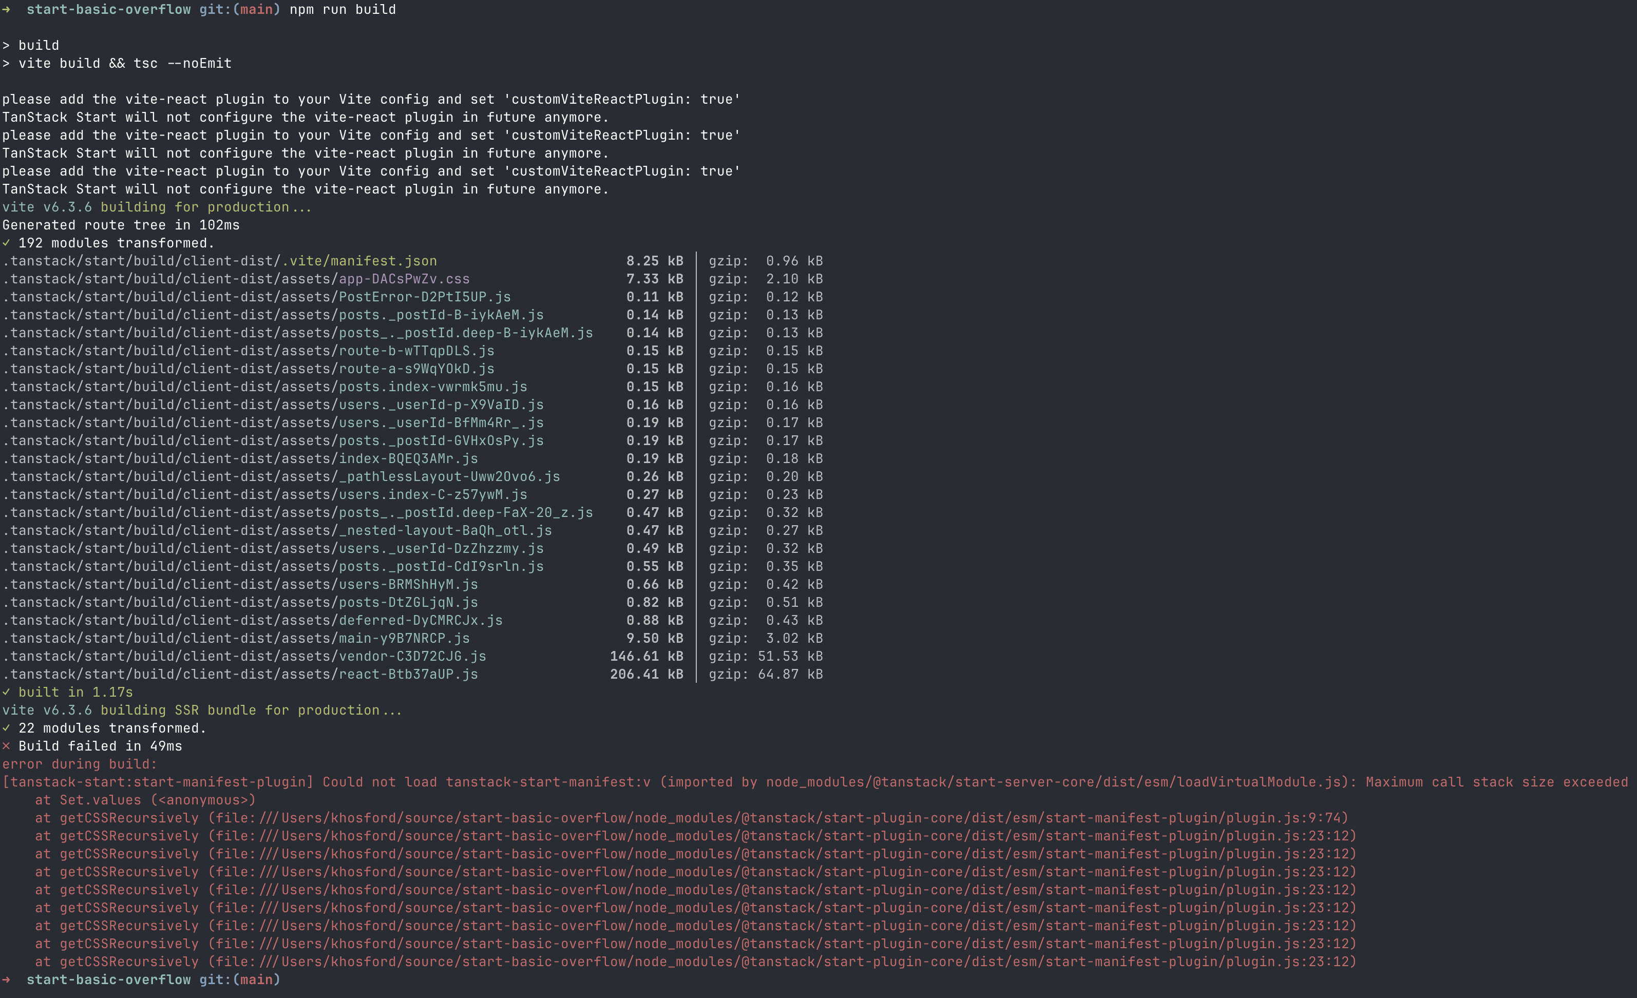Open the vendor-C3D72CJG.js asset path
This screenshot has height=998, width=1637.
click(412, 656)
